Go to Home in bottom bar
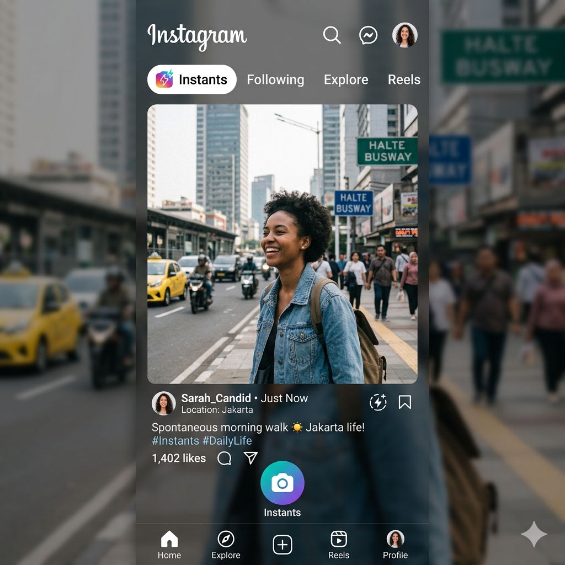Image resolution: width=565 pixels, height=565 pixels. click(169, 545)
